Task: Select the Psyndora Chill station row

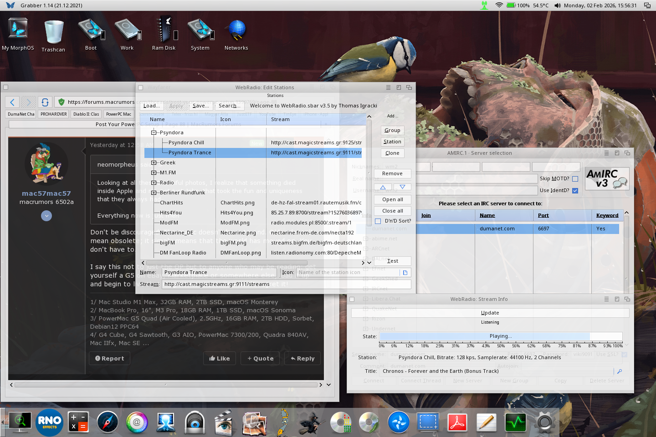Action: (253, 142)
